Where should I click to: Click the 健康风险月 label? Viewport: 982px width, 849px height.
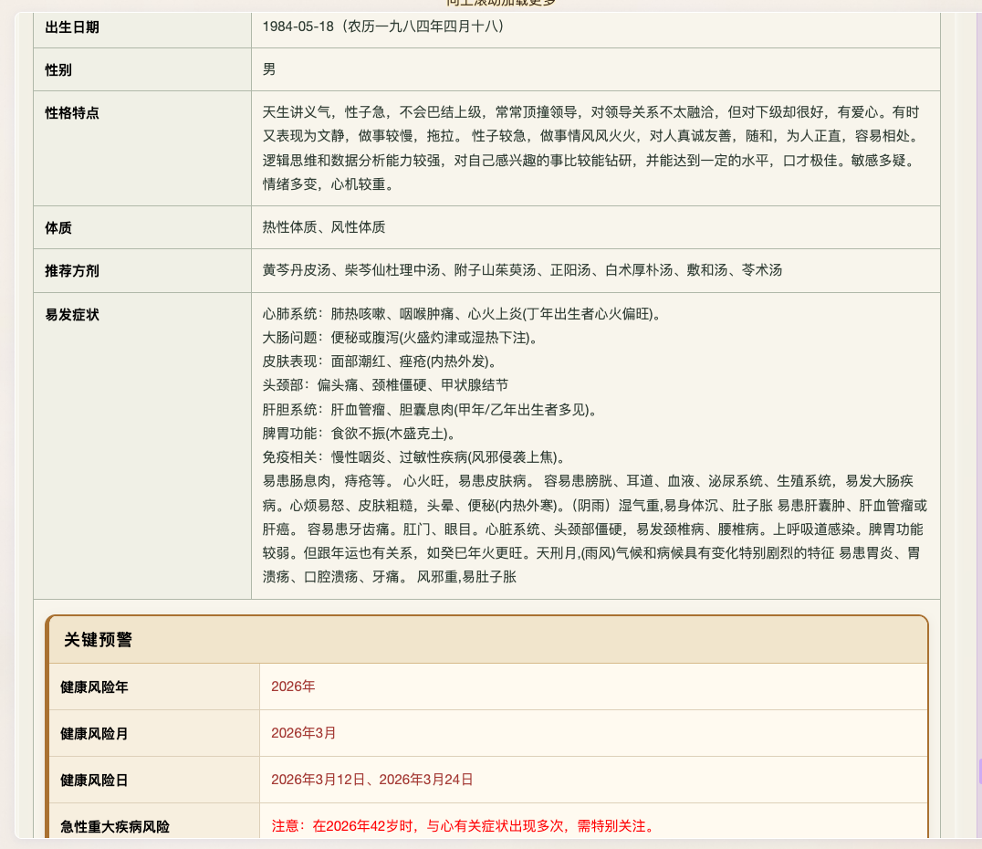tap(95, 734)
